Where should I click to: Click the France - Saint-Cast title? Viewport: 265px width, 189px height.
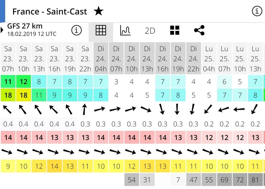tap(50, 11)
